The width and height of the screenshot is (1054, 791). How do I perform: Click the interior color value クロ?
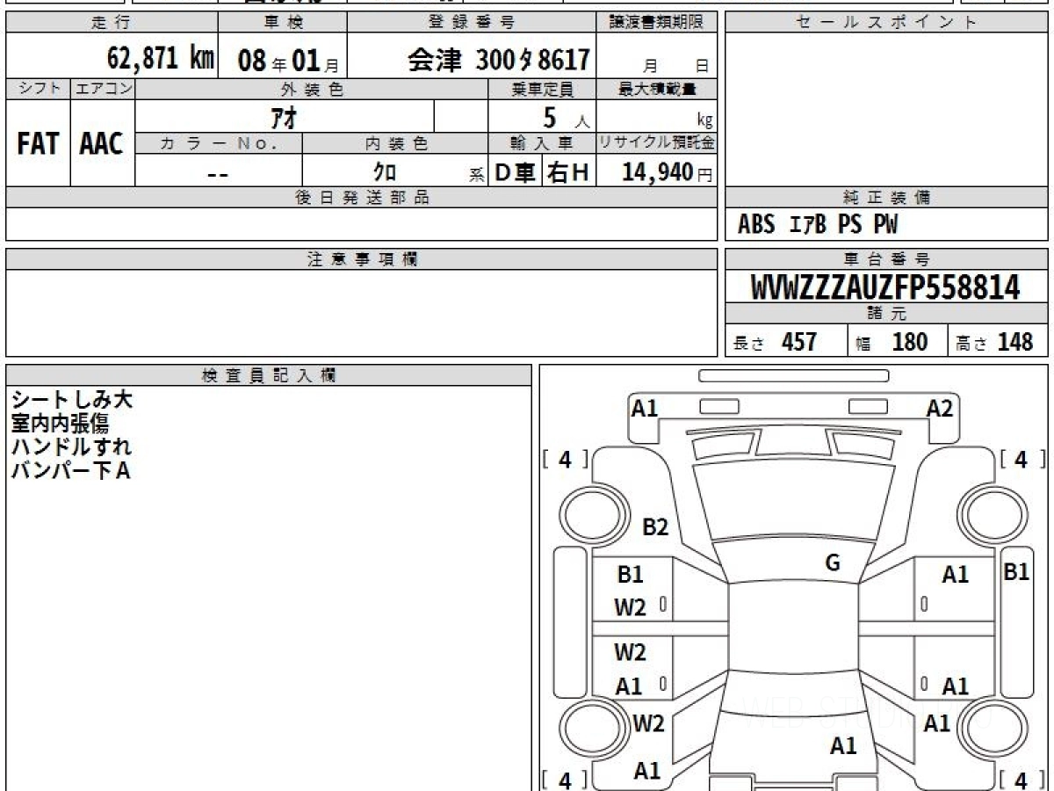point(384,172)
